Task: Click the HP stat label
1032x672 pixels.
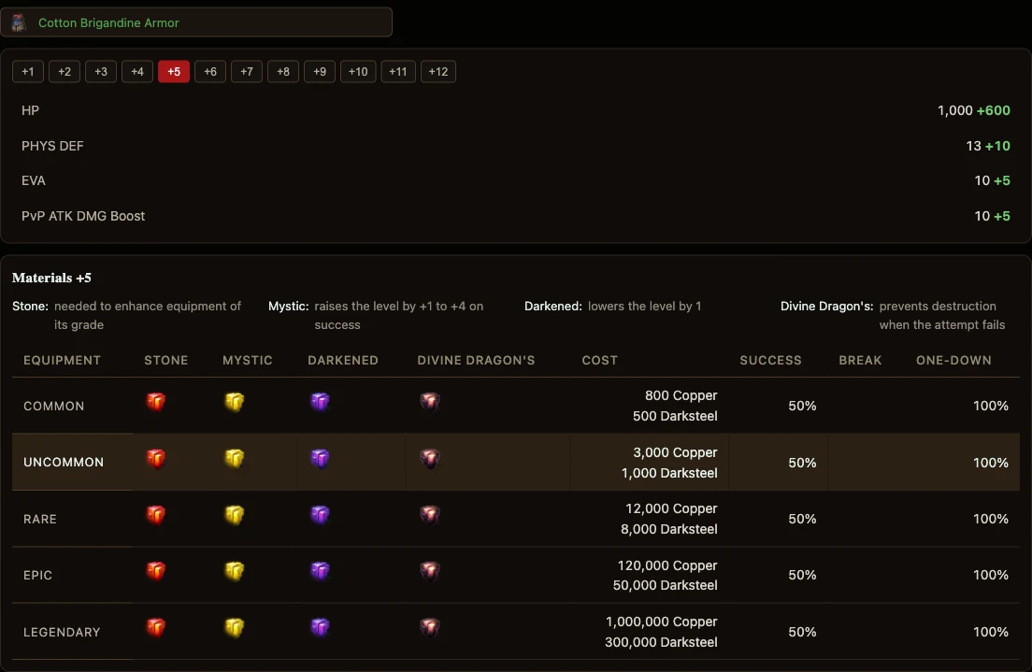Action: (30, 110)
